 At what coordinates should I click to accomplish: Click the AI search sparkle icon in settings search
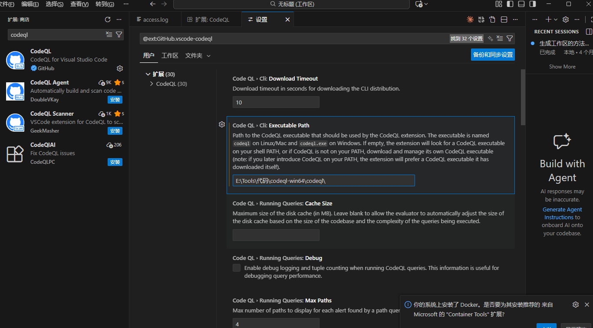[x=491, y=39]
